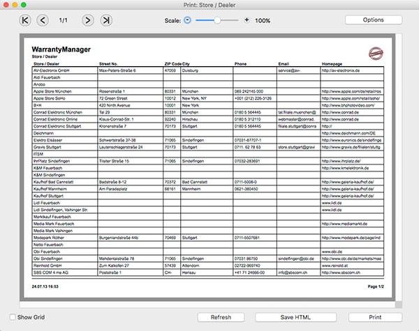Select Netto Feuerbach cell
419x331 pixels.
65,245
